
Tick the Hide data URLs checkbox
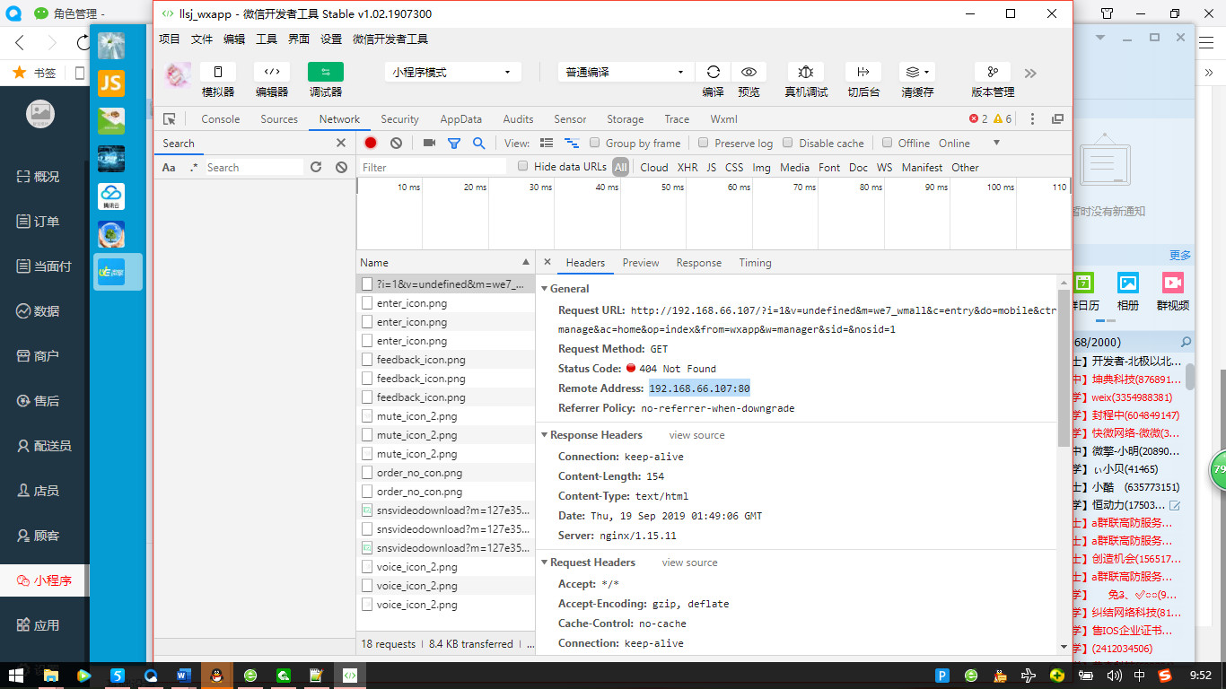pyautogui.click(x=523, y=166)
